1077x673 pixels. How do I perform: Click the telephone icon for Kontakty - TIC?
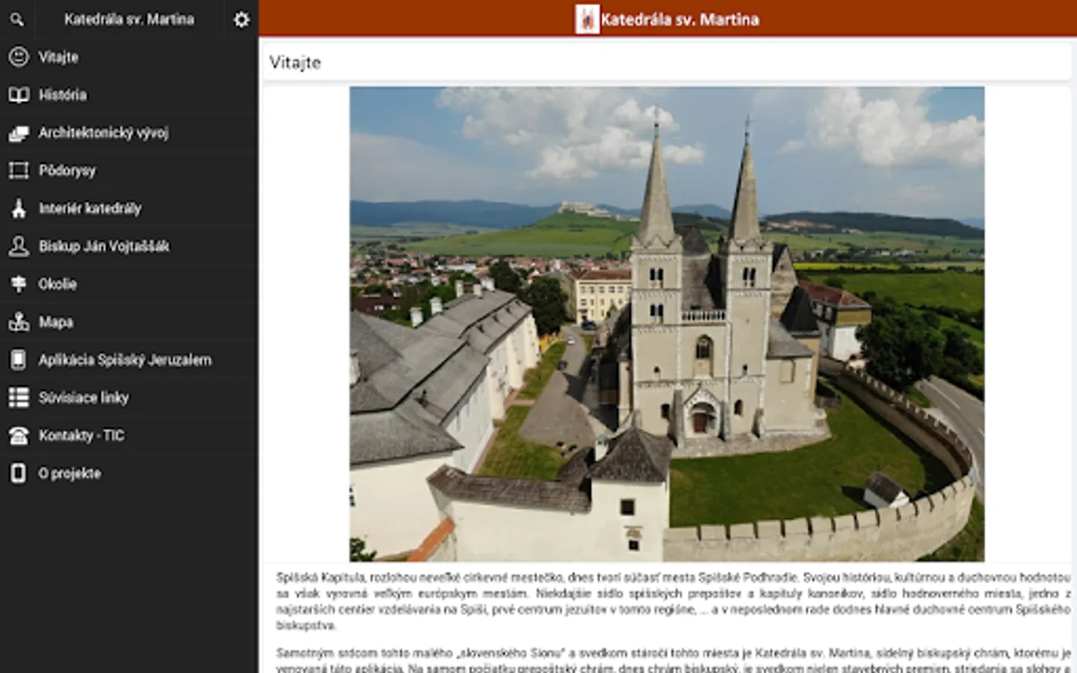pyautogui.click(x=19, y=435)
